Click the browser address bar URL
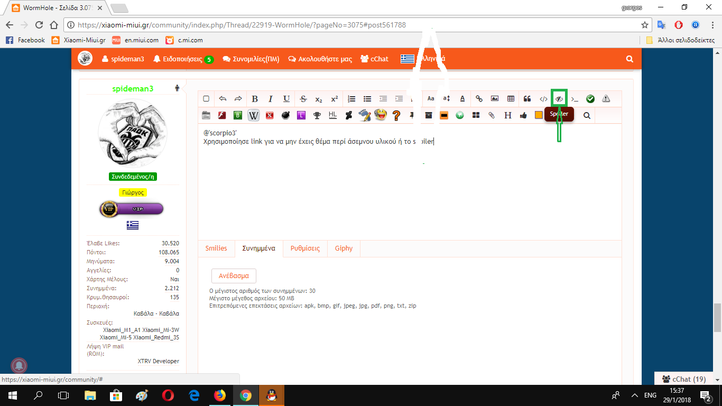The width and height of the screenshot is (722, 406). pos(242,25)
